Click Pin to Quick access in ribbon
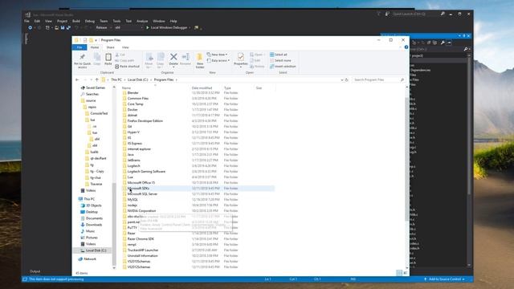514x289 pixels. coord(82,61)
